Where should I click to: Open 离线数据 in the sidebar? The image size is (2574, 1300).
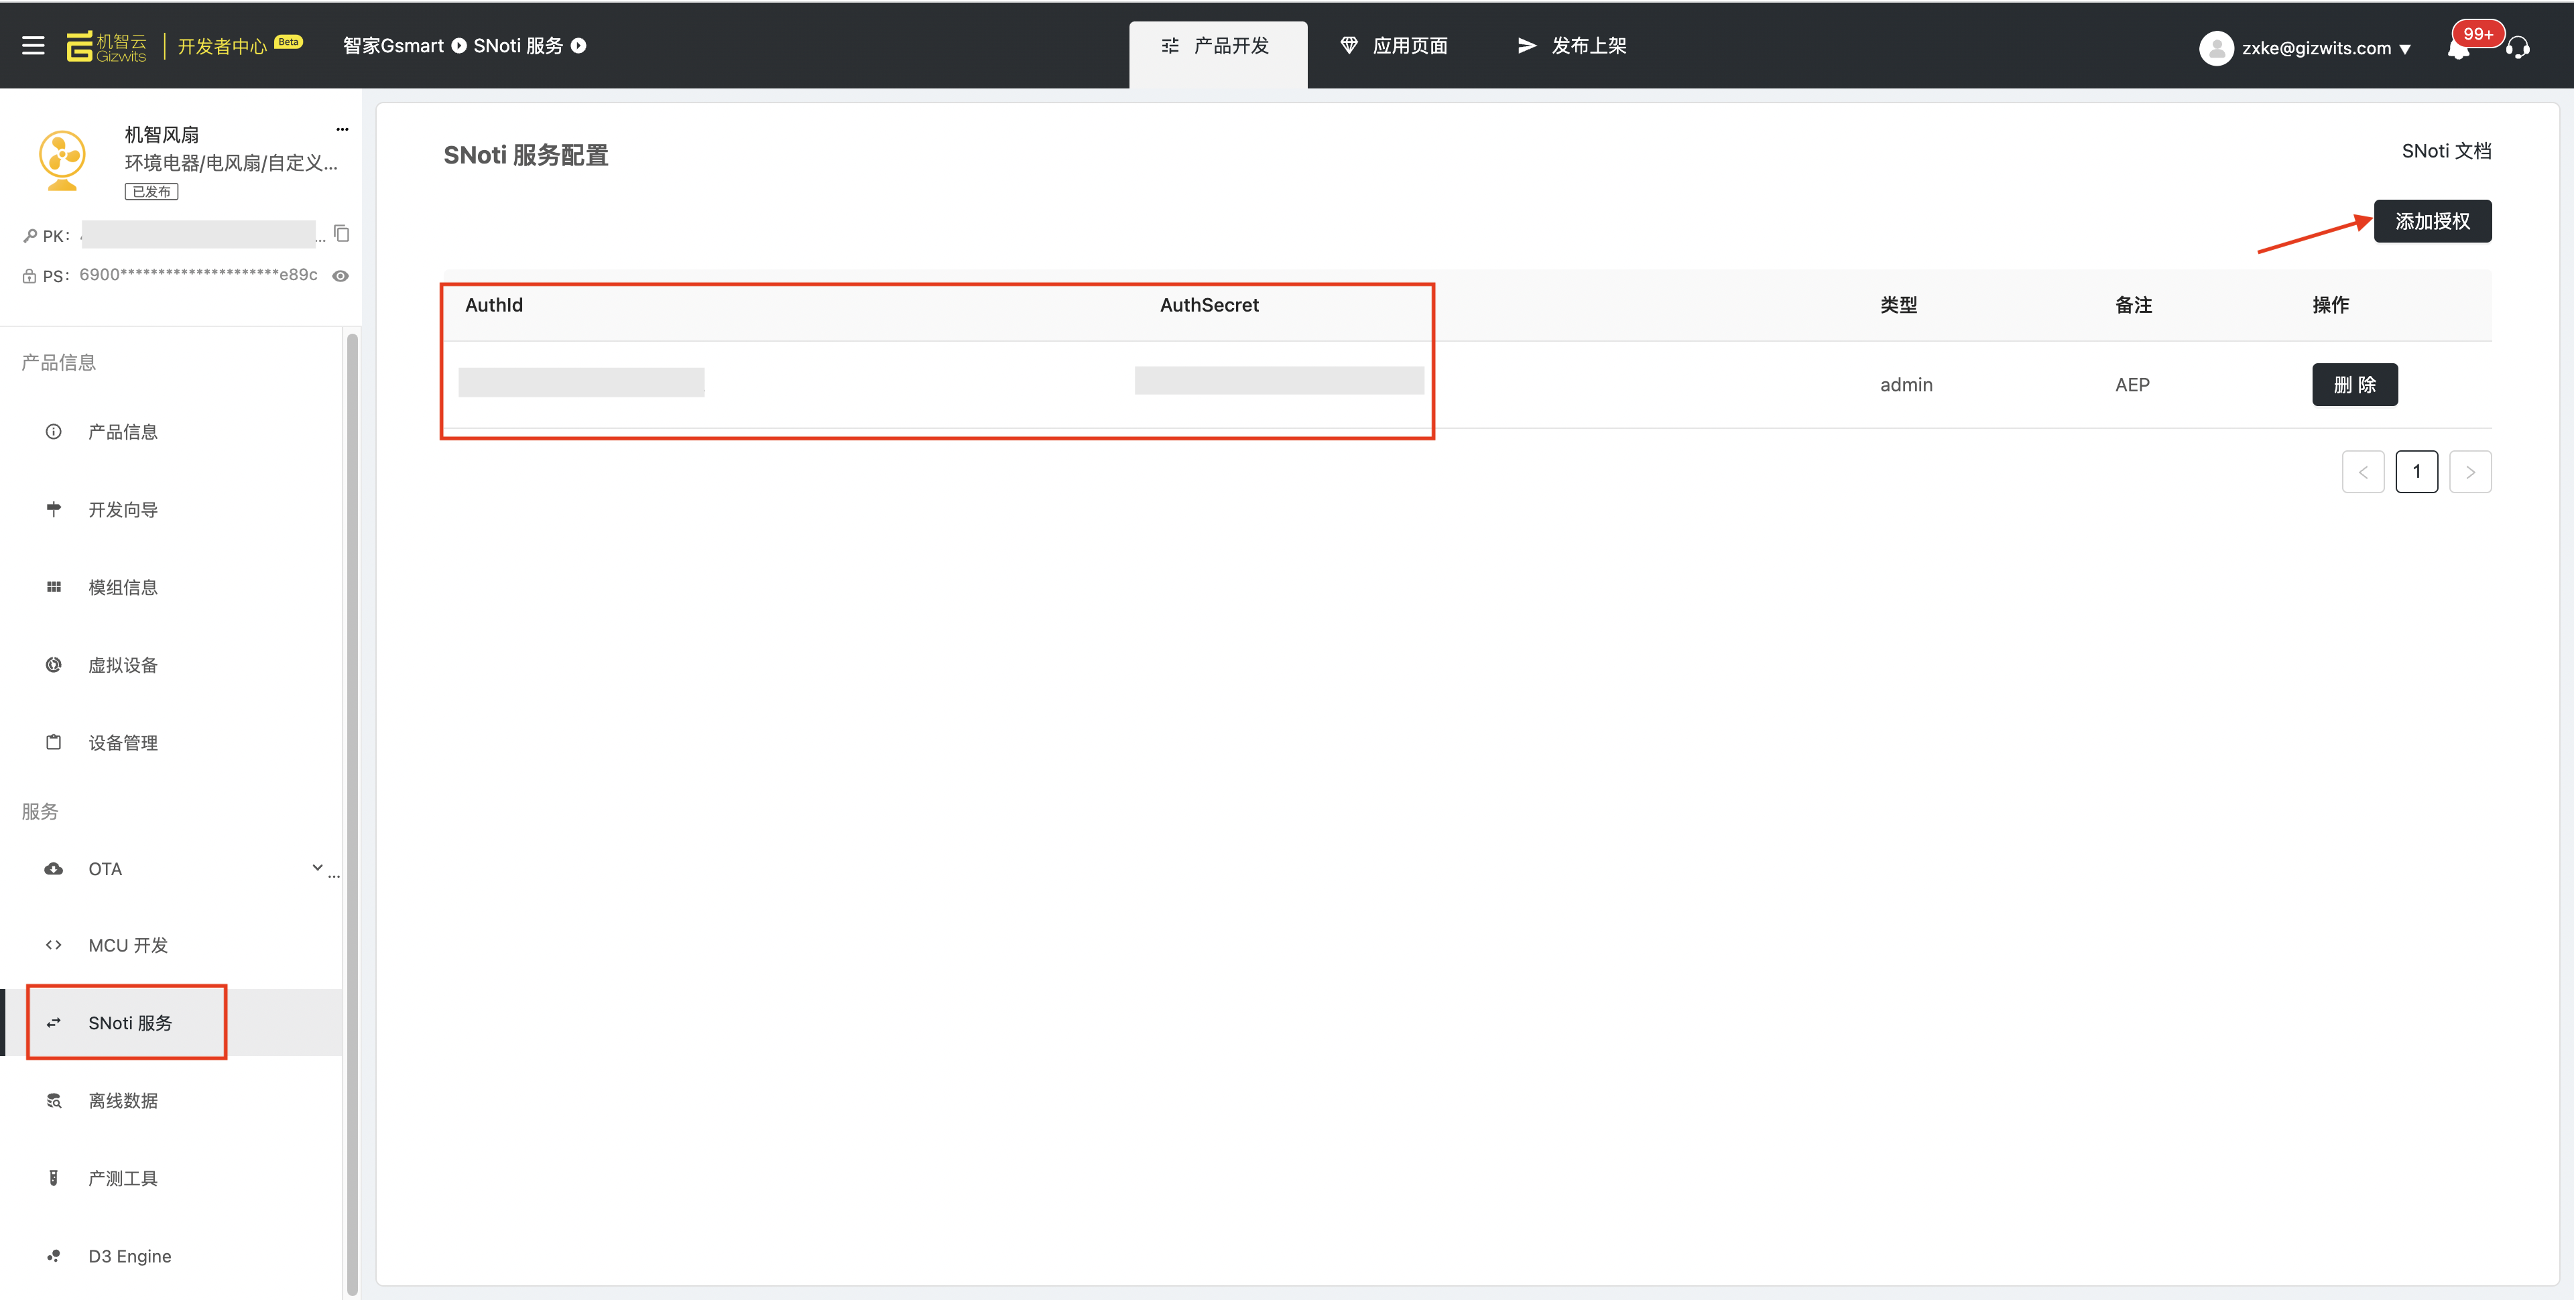pyautogui.click(x=122, y=1100)
